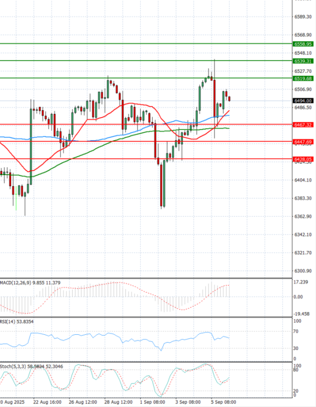316x407 pixels.
Task: Click the 6539.31 green price level label
Action: point(303,61)
